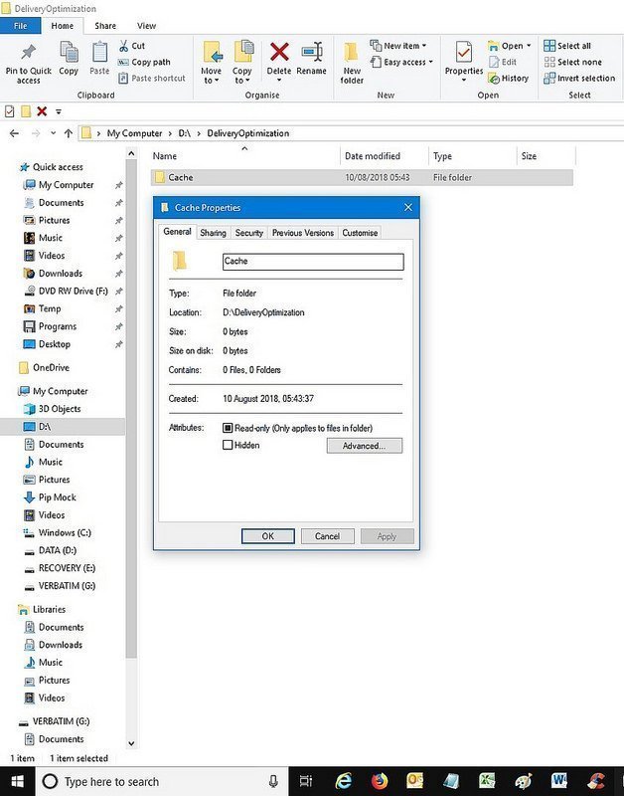Screen dimensions: 624x796
Task: Open the Recent locations dropdown arrow
Action: [53, 133]
